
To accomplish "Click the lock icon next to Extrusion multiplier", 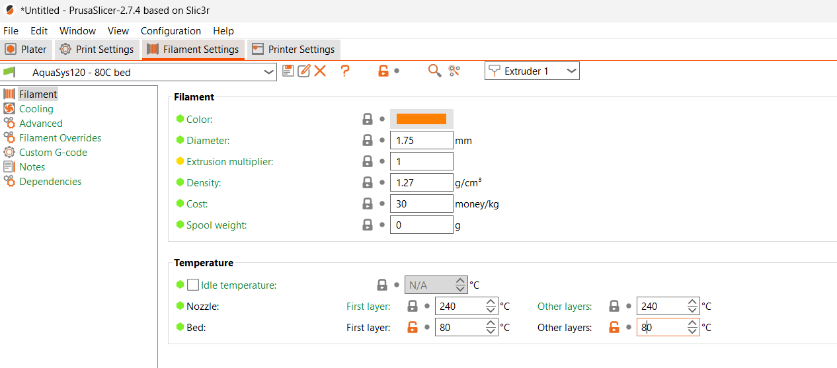I will (x=368, y=161).
